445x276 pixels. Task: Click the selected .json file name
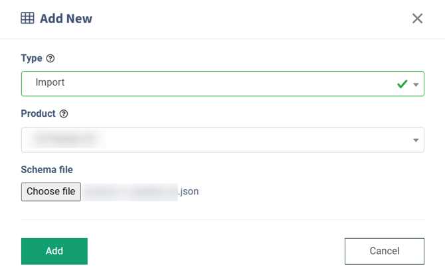coord(139,192)
